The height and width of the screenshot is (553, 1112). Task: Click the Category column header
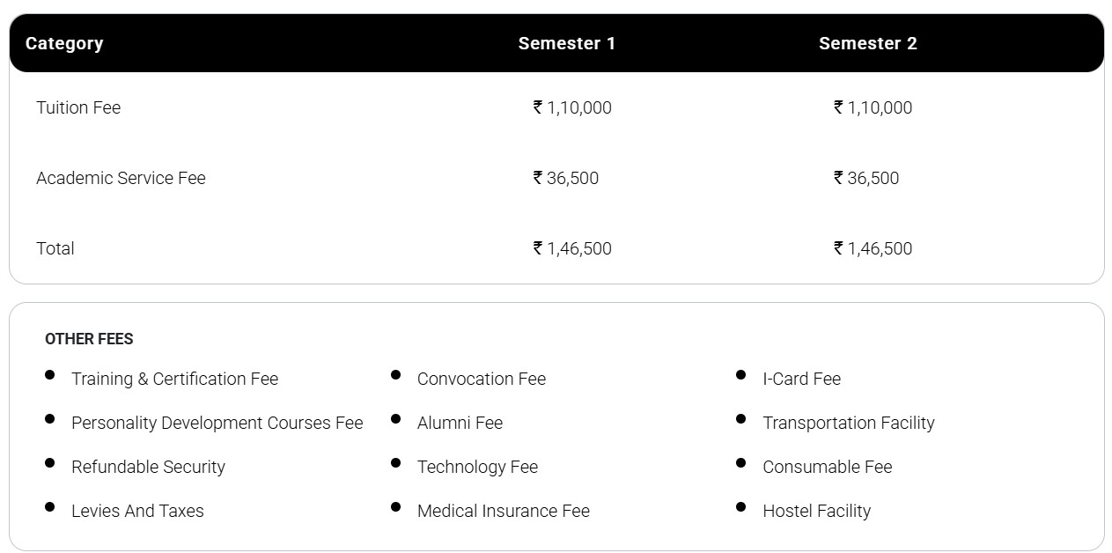[x=64, y=44]
